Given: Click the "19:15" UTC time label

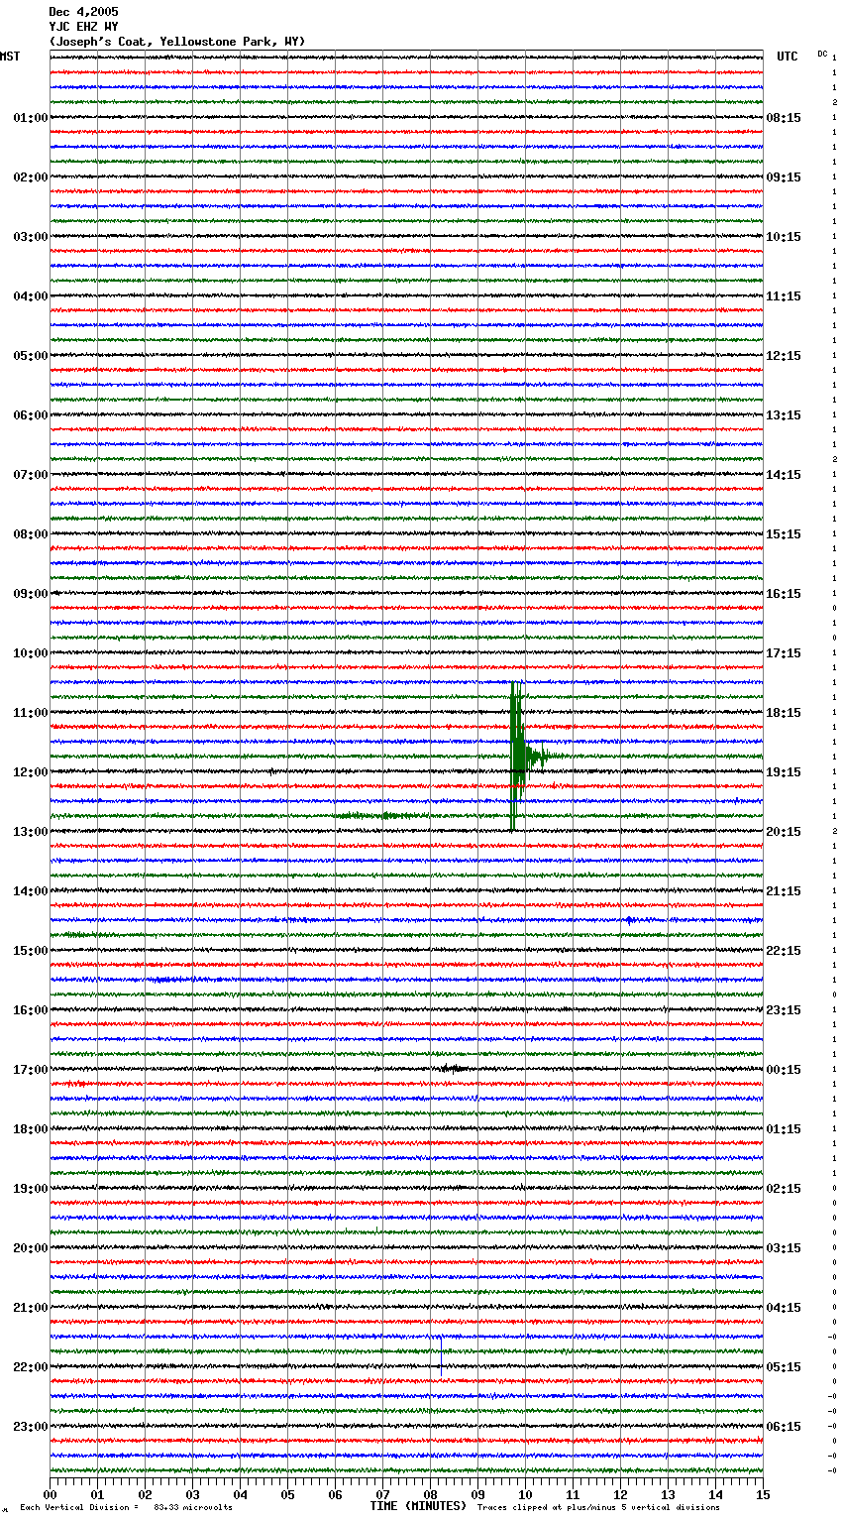Looking at the screenshot, I should coord(784,772).
